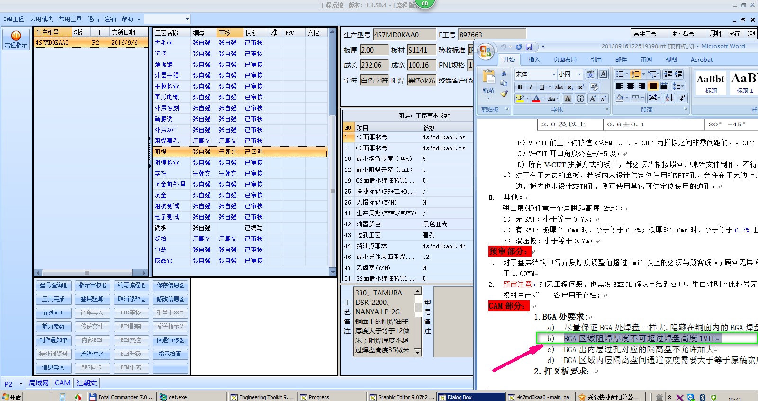Image resolution: width=758 pixels, height=401 pixels.
Task: Align text right in Word
Action: coord(642,86)
